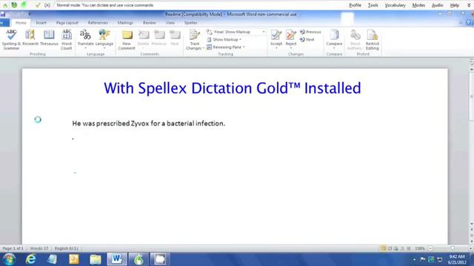Open Dragon Profile menu

[355, 5]
